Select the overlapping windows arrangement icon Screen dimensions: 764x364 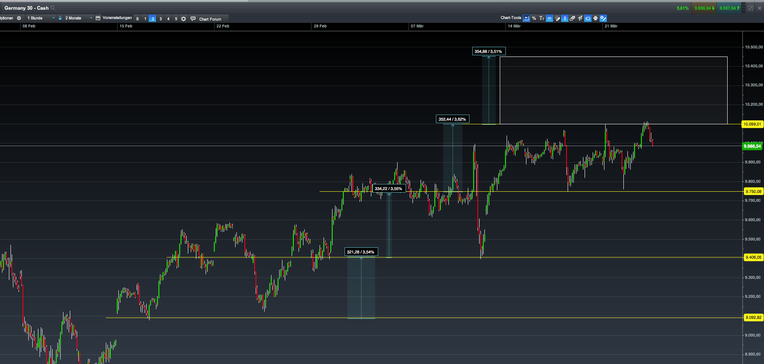pos(572,18)
